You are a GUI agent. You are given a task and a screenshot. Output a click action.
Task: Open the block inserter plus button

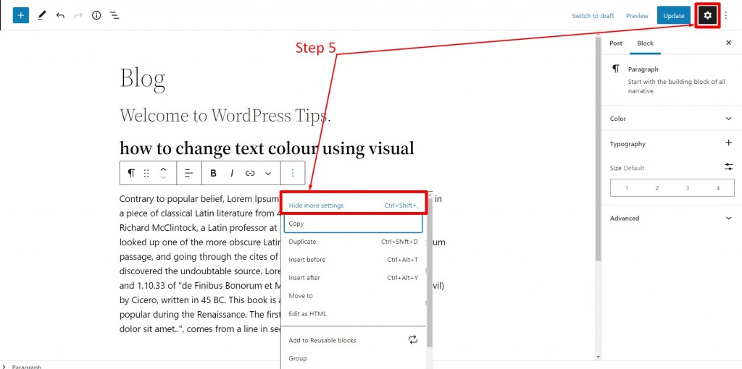(x=21, y=16)
